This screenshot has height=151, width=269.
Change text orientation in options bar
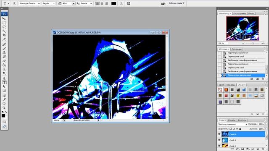click(14, 3)
